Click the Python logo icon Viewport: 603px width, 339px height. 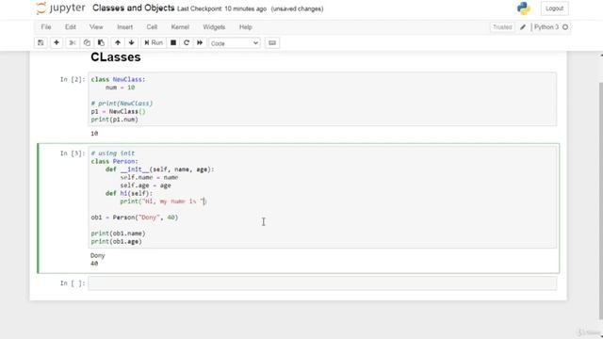coord(524,8)
